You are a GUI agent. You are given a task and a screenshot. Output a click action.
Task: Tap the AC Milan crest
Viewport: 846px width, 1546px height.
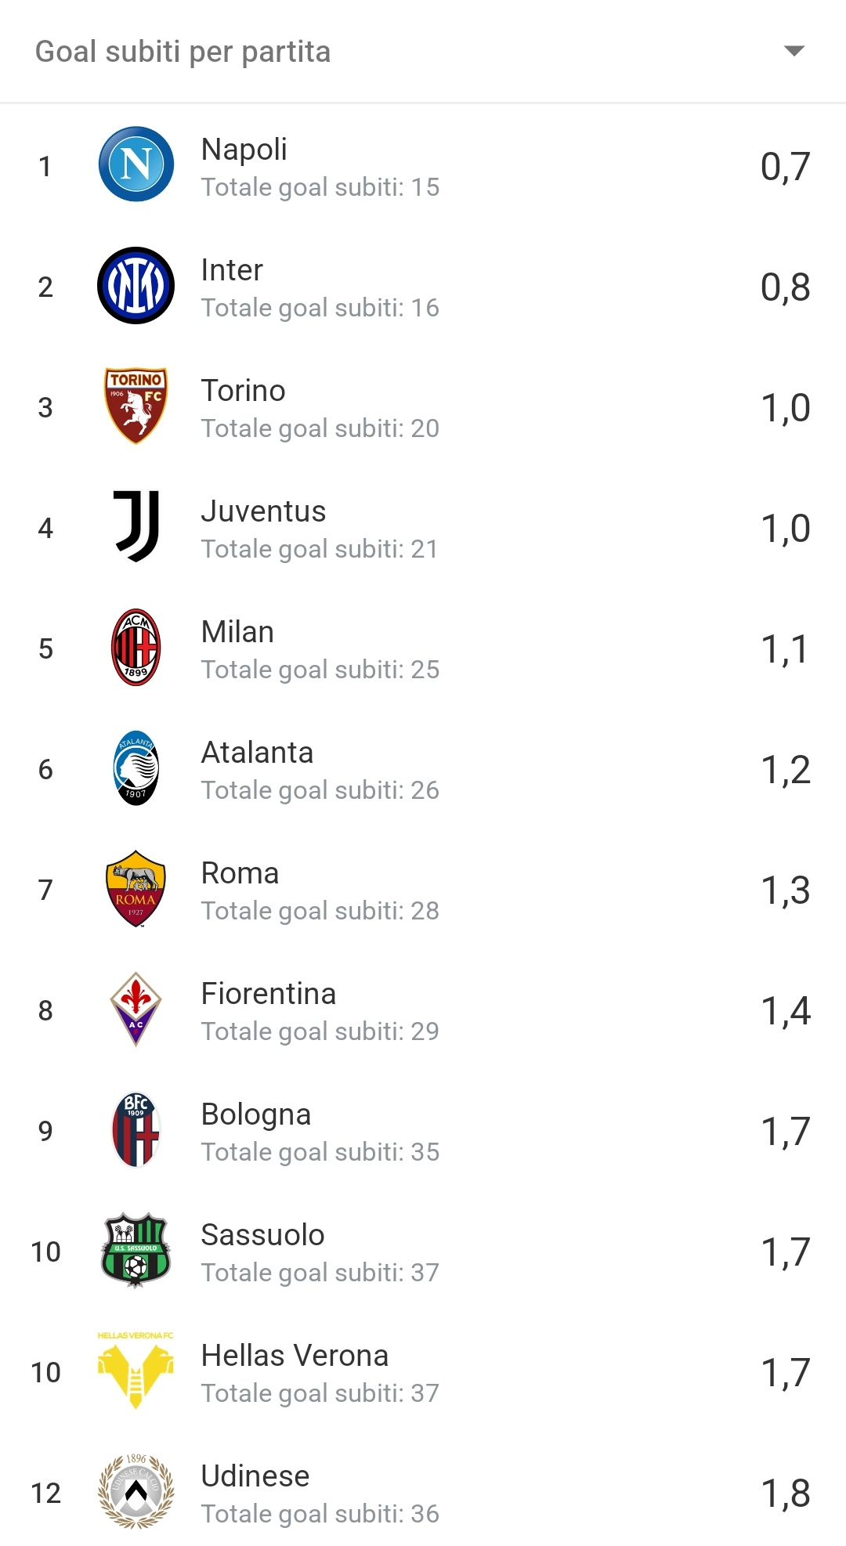(x=136, y=647)
